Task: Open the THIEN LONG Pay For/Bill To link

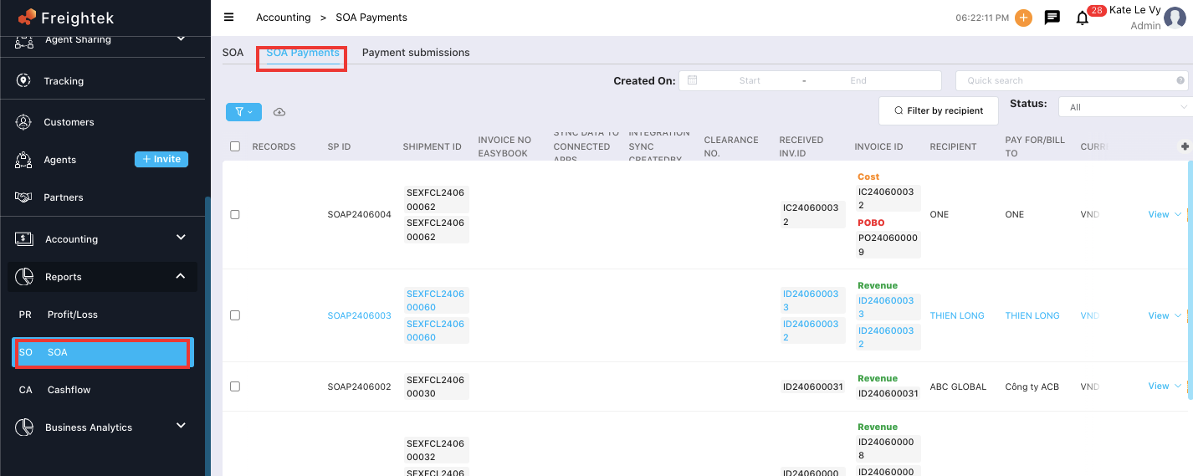Action: point(1032,315)
